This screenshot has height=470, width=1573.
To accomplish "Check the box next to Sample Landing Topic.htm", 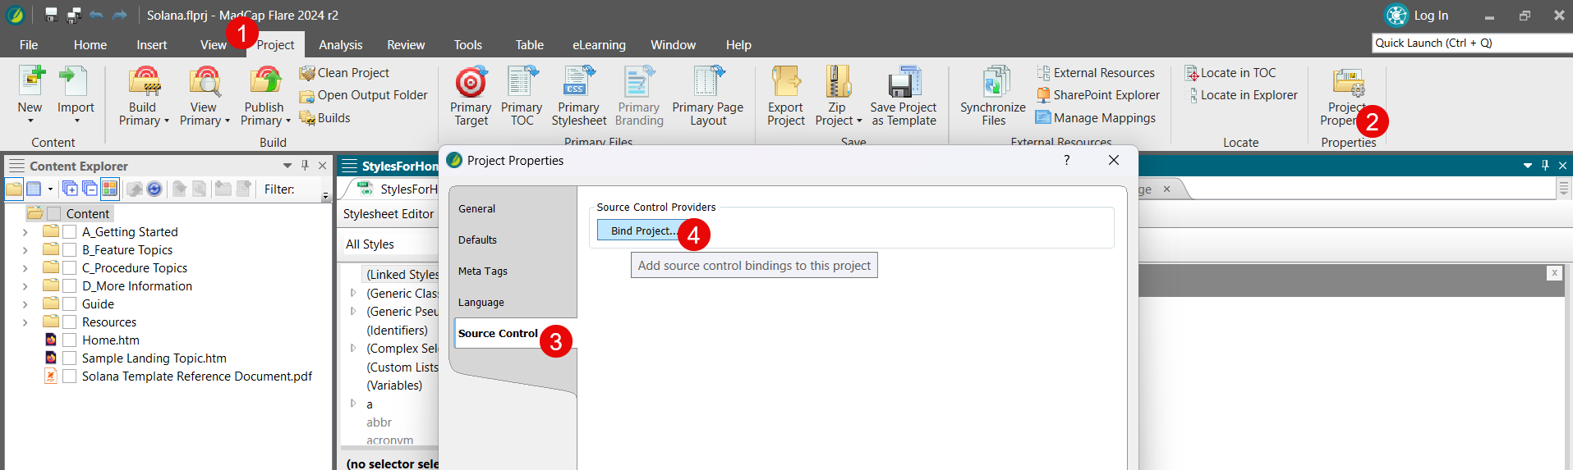I will pos(70,358).
